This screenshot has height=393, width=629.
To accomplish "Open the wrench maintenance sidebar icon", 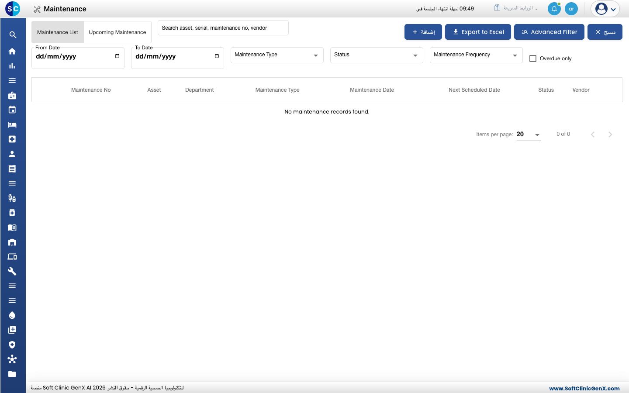I will coord(12,271).
